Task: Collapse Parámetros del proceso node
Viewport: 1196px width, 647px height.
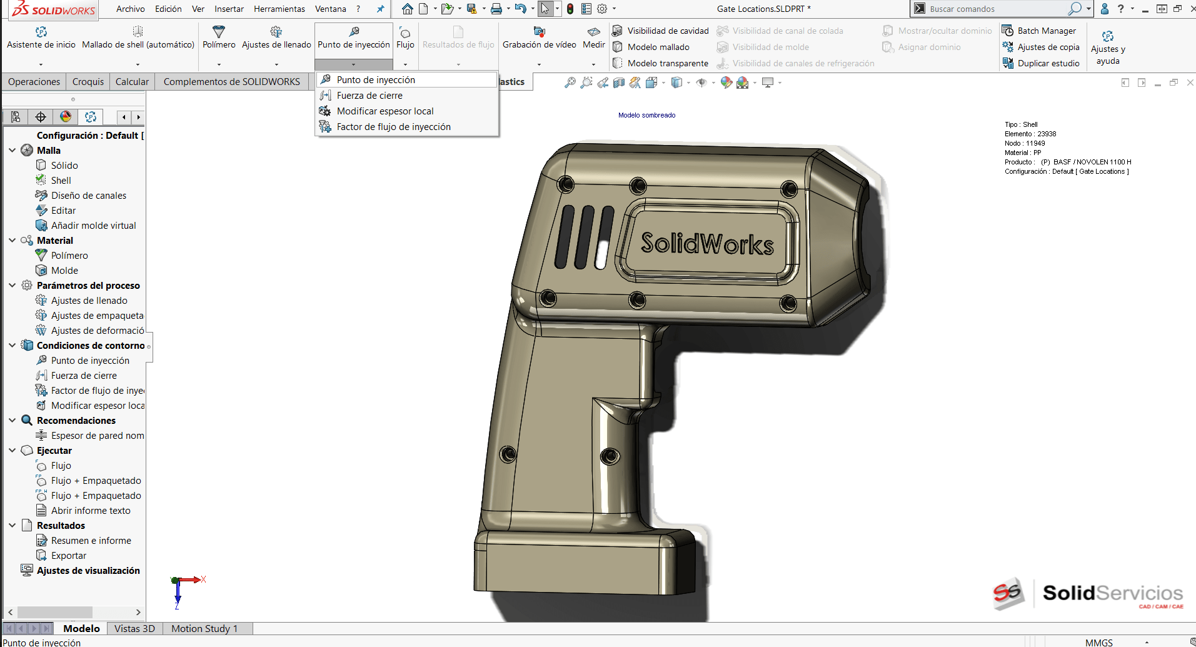Action: click(x=12, y=286)
